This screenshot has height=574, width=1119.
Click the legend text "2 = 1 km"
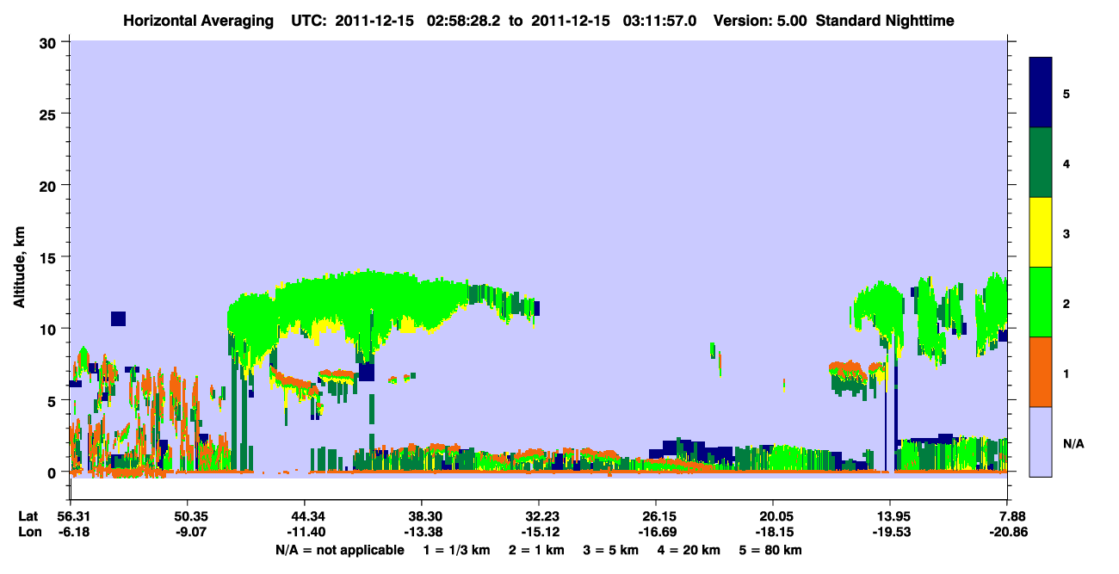(x=537, y=550)
